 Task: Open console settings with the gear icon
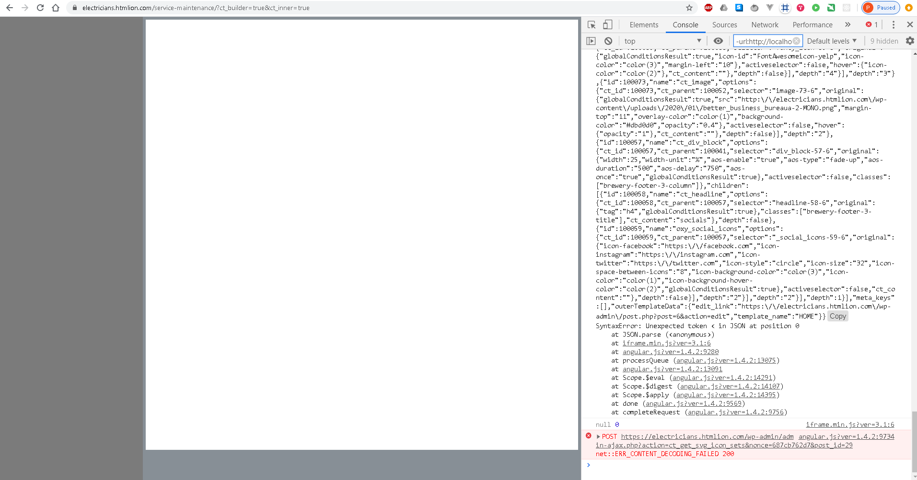[910, 41]
